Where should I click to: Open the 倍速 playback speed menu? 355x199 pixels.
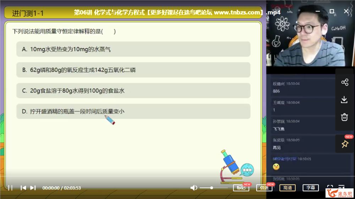click(264, 188)
